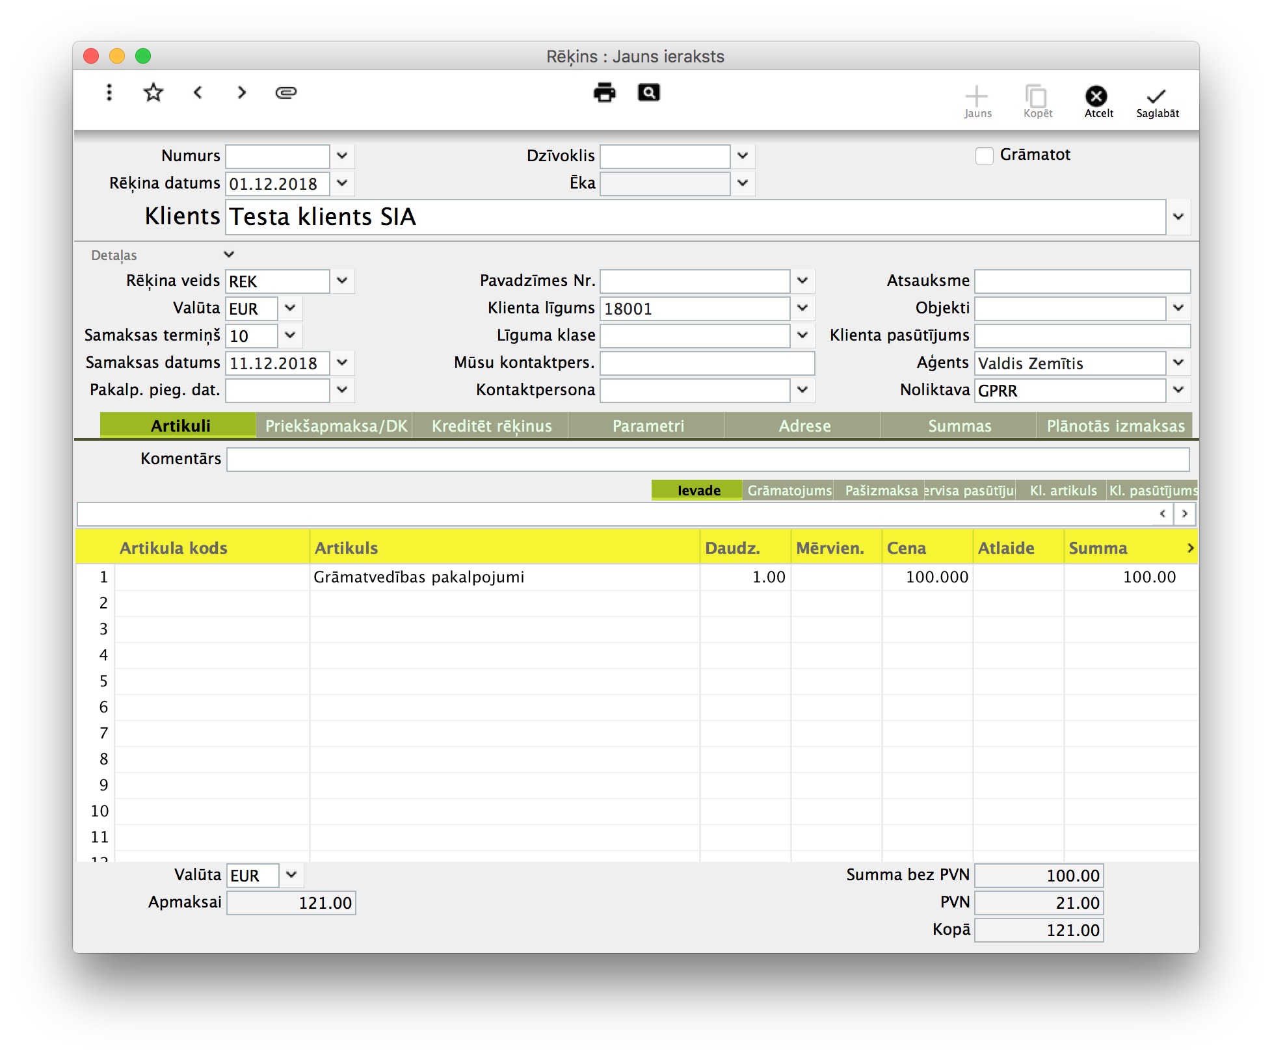Image resolution: width=1272 pixels, height=1057 pixels.
Task: Switch to the Summas tab
Action: [959, 426]
